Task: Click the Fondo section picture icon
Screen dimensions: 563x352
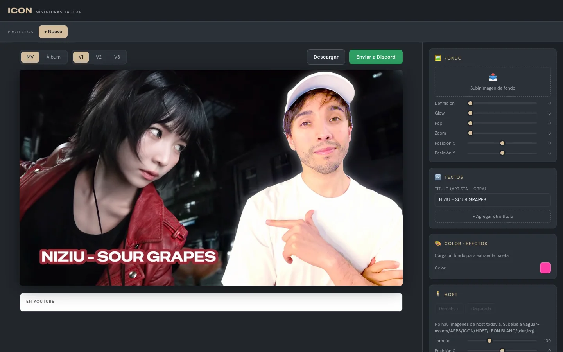Action: point(438,58)
